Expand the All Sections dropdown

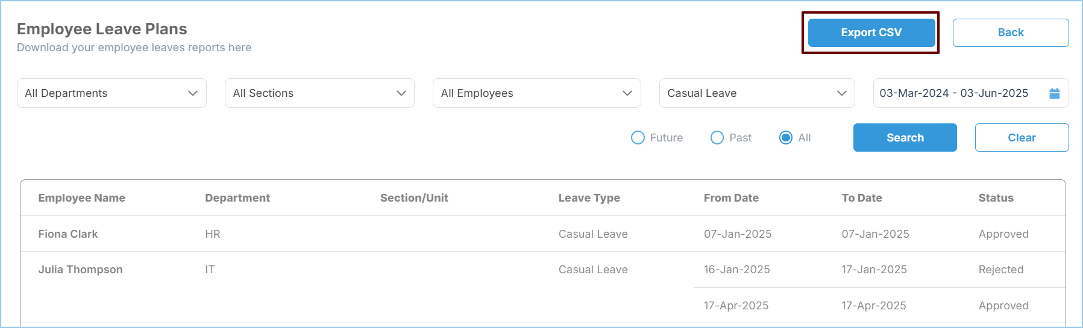click(x=319, y=93)
